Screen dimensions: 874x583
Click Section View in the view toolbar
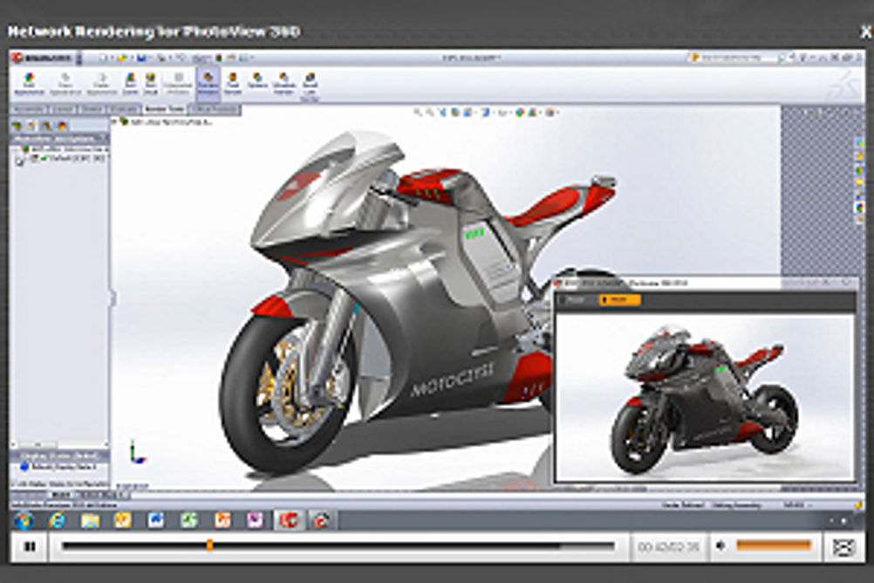pyautogui.click(x=455, y=113)
